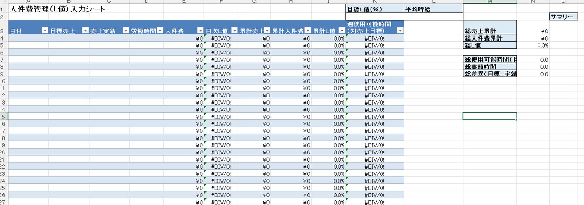Open the 累計L値 column filter dropdown
Image resolution: width=584 pixels, height=205 pixels.
[x=342, y=31]
